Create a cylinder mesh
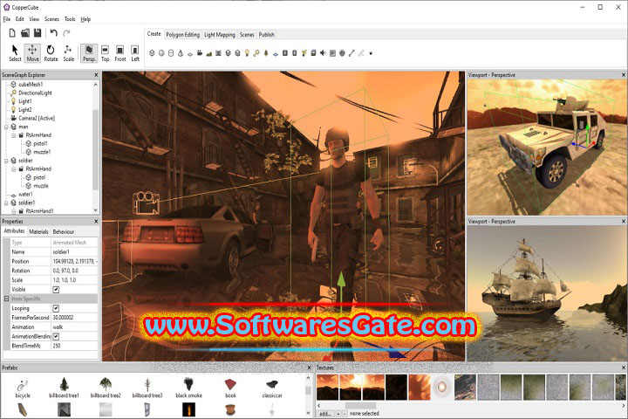 pyautogui.click(x=171, y=53)
